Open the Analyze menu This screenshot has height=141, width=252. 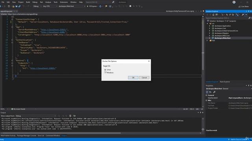[x=48, y=2]
